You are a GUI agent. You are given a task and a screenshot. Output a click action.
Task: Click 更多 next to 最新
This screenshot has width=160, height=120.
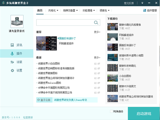pyautogui.click(x=97, y=57)
